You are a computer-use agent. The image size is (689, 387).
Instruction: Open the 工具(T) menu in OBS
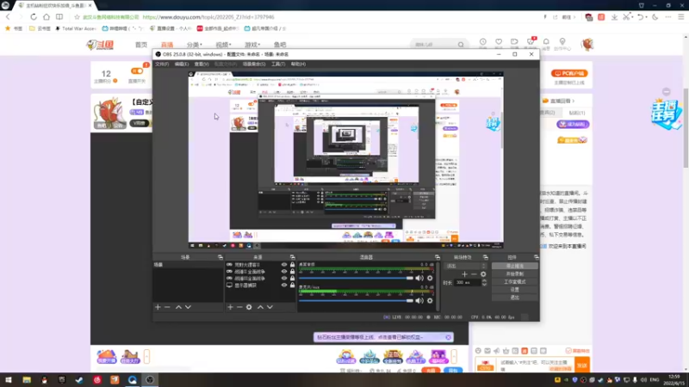[278, 64]
